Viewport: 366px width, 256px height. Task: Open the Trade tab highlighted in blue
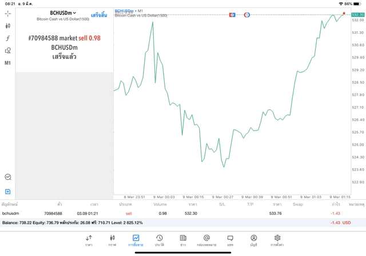tap(136, 241)
